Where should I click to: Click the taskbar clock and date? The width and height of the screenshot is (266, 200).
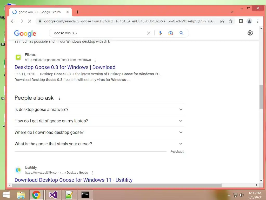pyautogui.click(x=255, y=195)
